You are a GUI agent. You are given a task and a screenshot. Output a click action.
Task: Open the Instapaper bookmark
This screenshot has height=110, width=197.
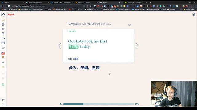pos(171,9)
